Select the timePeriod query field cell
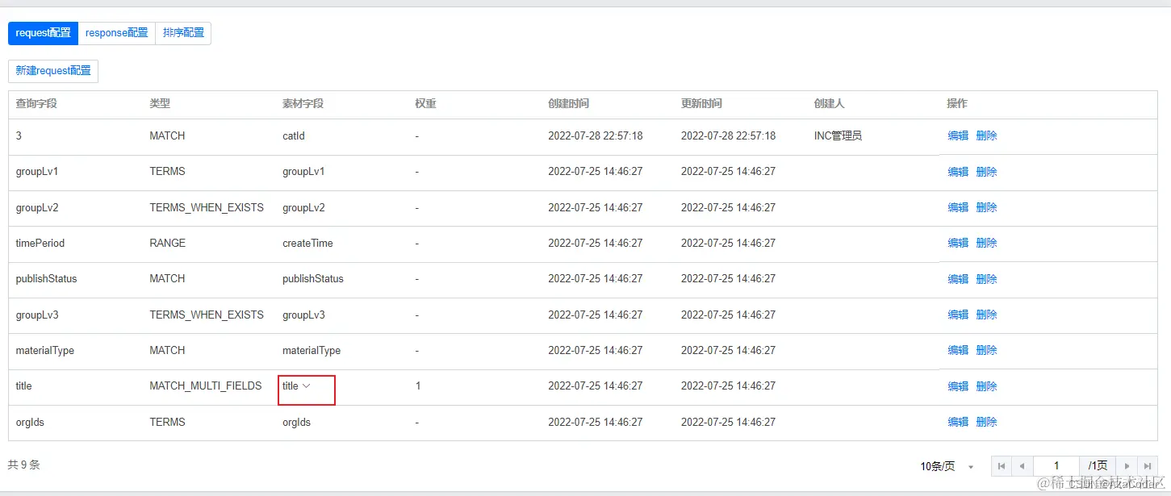The width and height of the screenshot is (1171, 496). pyautogui.click(x=40, y=243)
